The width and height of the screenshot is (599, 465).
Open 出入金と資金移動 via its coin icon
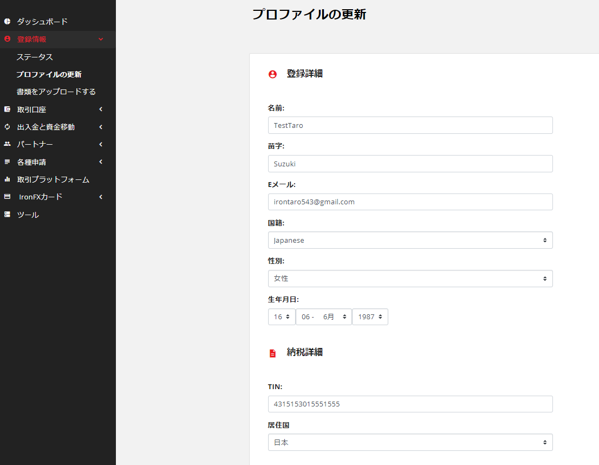(7, 127)
